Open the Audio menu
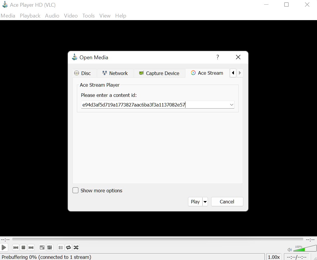Screen dimensions: 317x260 pos(52,16)
